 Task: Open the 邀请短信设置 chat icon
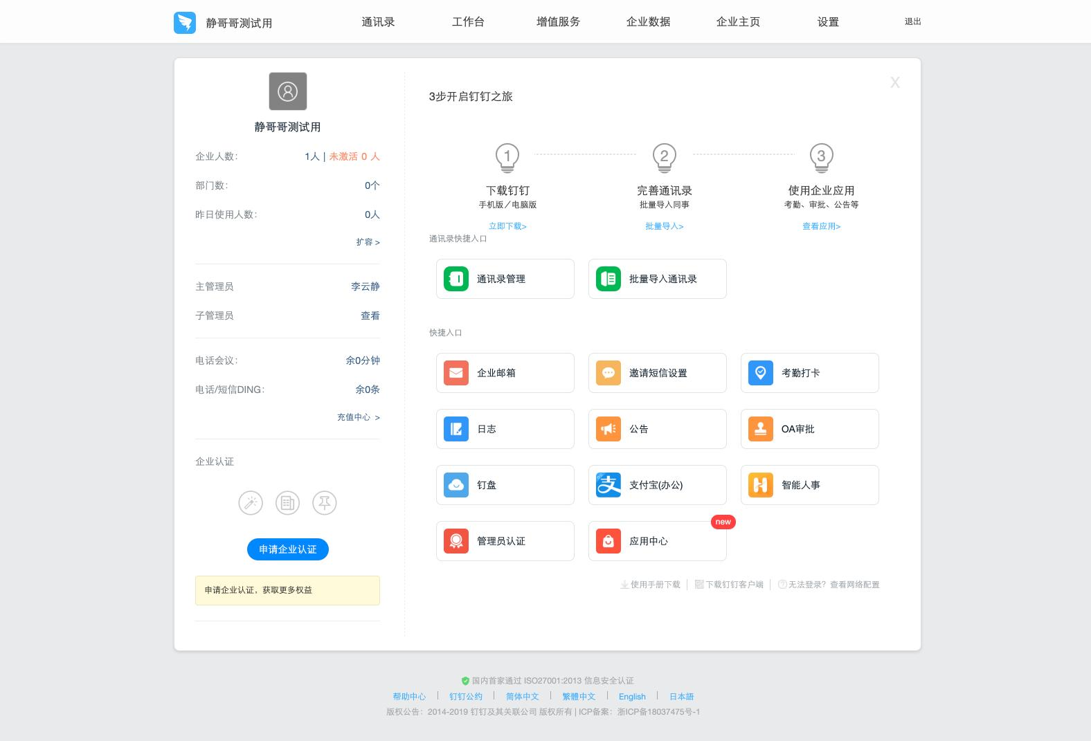pyautogui.click(x=608, y=373)
